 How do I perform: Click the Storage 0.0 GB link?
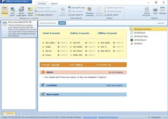(x=55, y=65)
